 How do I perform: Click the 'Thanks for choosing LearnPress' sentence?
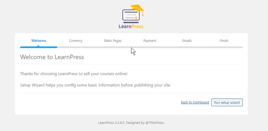coord(74,74)
